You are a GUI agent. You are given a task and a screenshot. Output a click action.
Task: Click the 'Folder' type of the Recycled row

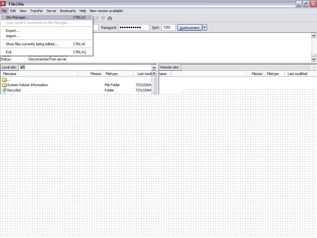tap(109, 90)
